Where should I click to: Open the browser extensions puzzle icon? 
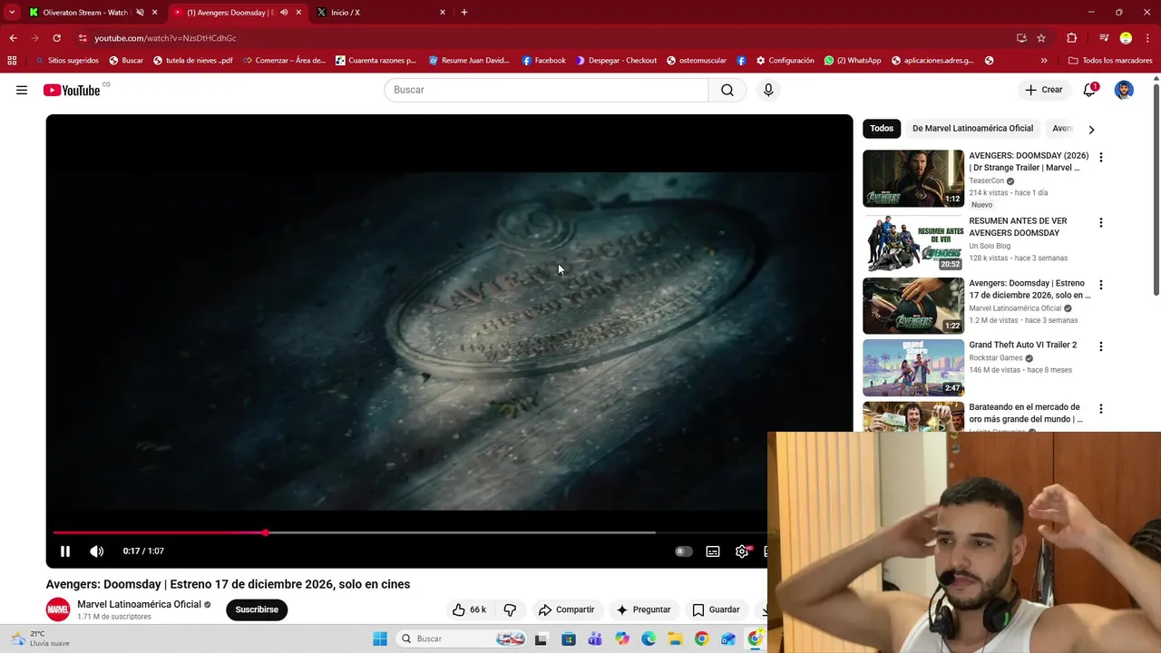[1071, 38]
